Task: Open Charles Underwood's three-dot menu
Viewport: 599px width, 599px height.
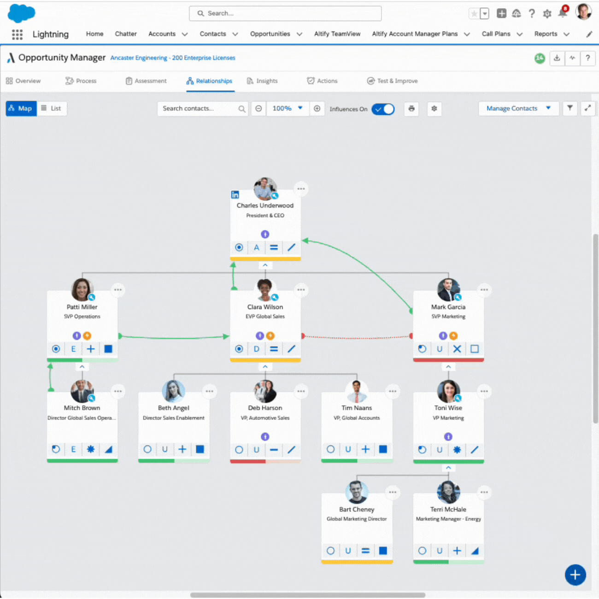Action: [x=301, y=188]
